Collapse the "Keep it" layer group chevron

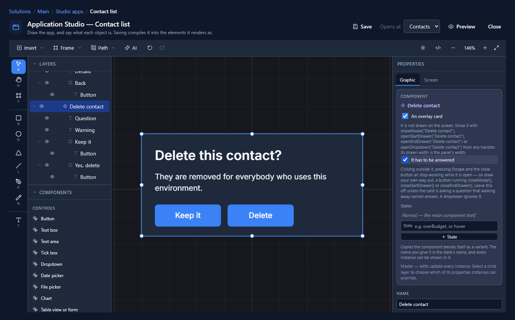click(x=39, y=142)
